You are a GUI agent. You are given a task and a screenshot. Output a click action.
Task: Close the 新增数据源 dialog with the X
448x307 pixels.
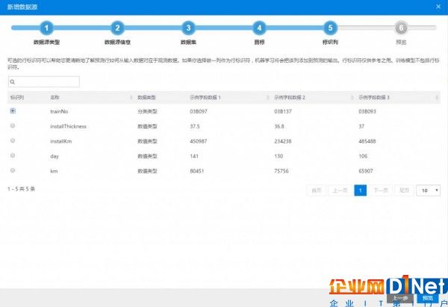[438, 7]
